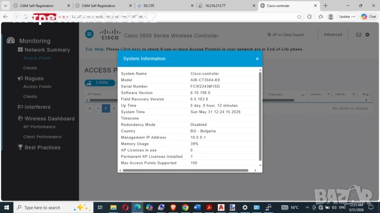Open a new browser tab
Viewport: 380px width, 213px height.
325,5
